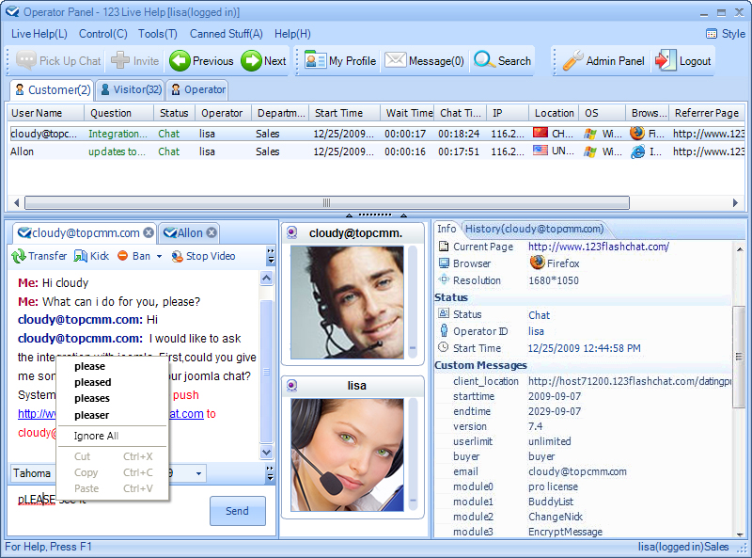Click the Info panel scroll up arrow
This screenshot has height=558, width=752.
coord(740,248)
